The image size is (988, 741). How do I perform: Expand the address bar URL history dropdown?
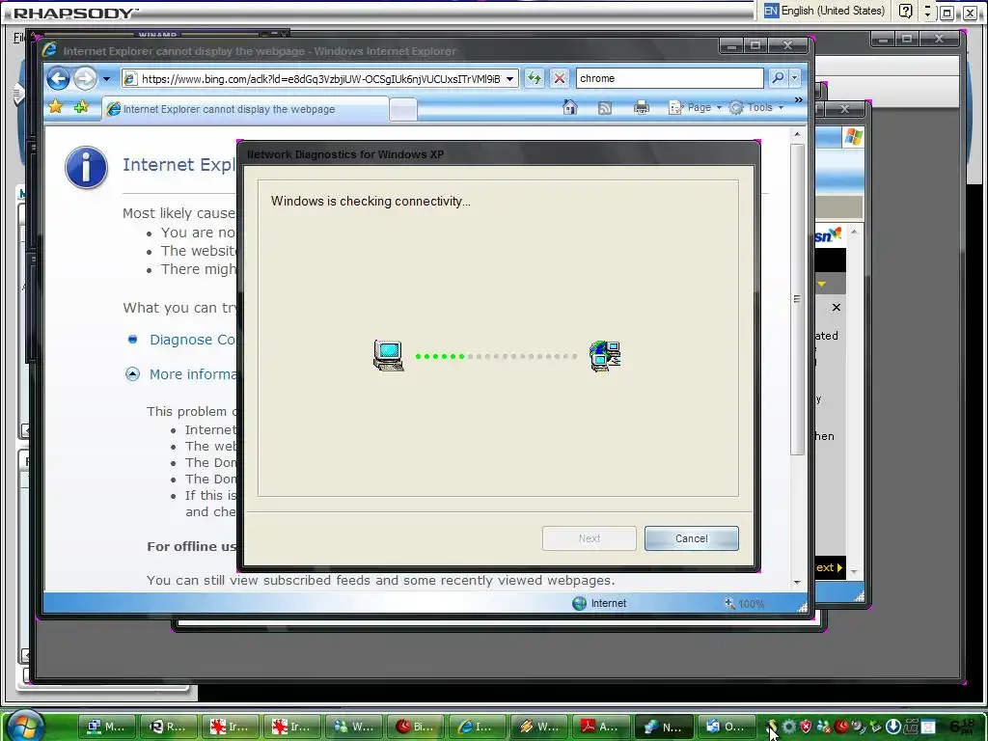pos(510,79)
